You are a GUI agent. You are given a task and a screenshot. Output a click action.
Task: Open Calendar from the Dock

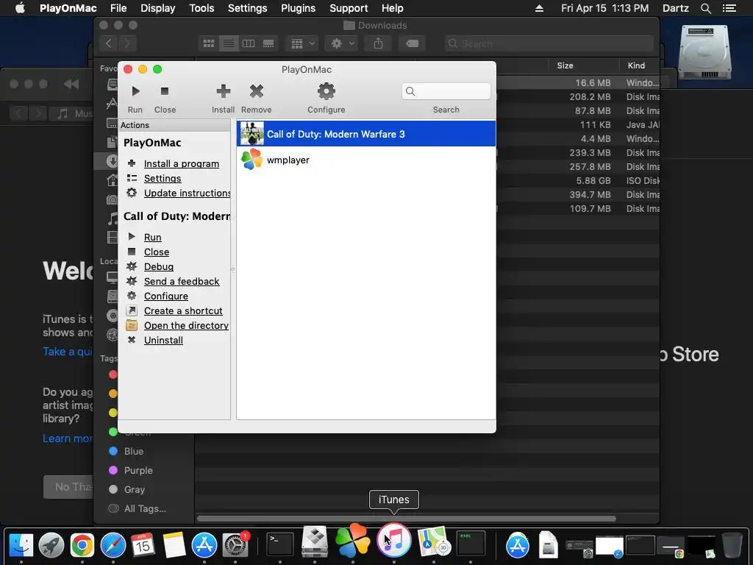point(143,545)
